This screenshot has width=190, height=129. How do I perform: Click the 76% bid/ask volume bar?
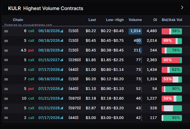pos(172,50)
